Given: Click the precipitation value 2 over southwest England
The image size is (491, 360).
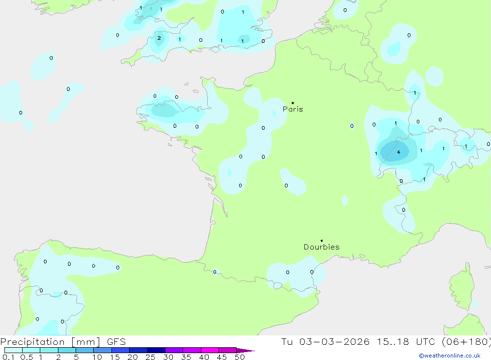Looking at the screenshot, I should tap(159, 38).
